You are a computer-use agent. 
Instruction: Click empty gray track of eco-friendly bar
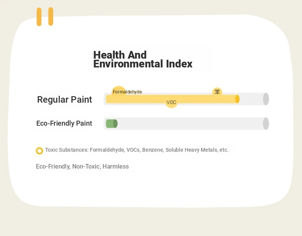(x=190, y=123)
